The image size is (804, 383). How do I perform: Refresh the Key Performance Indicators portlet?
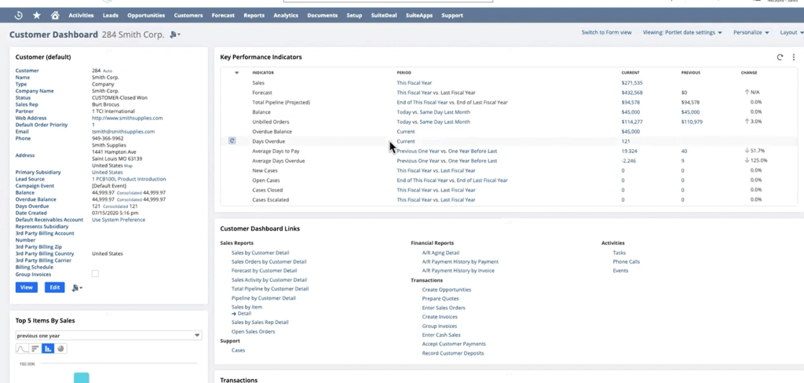point(780,57)
